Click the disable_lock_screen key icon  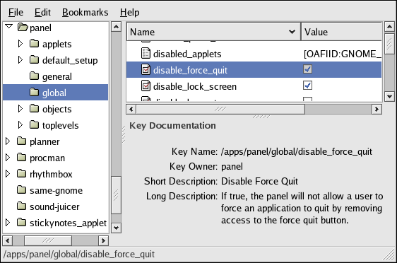click(x=146, y=86)
